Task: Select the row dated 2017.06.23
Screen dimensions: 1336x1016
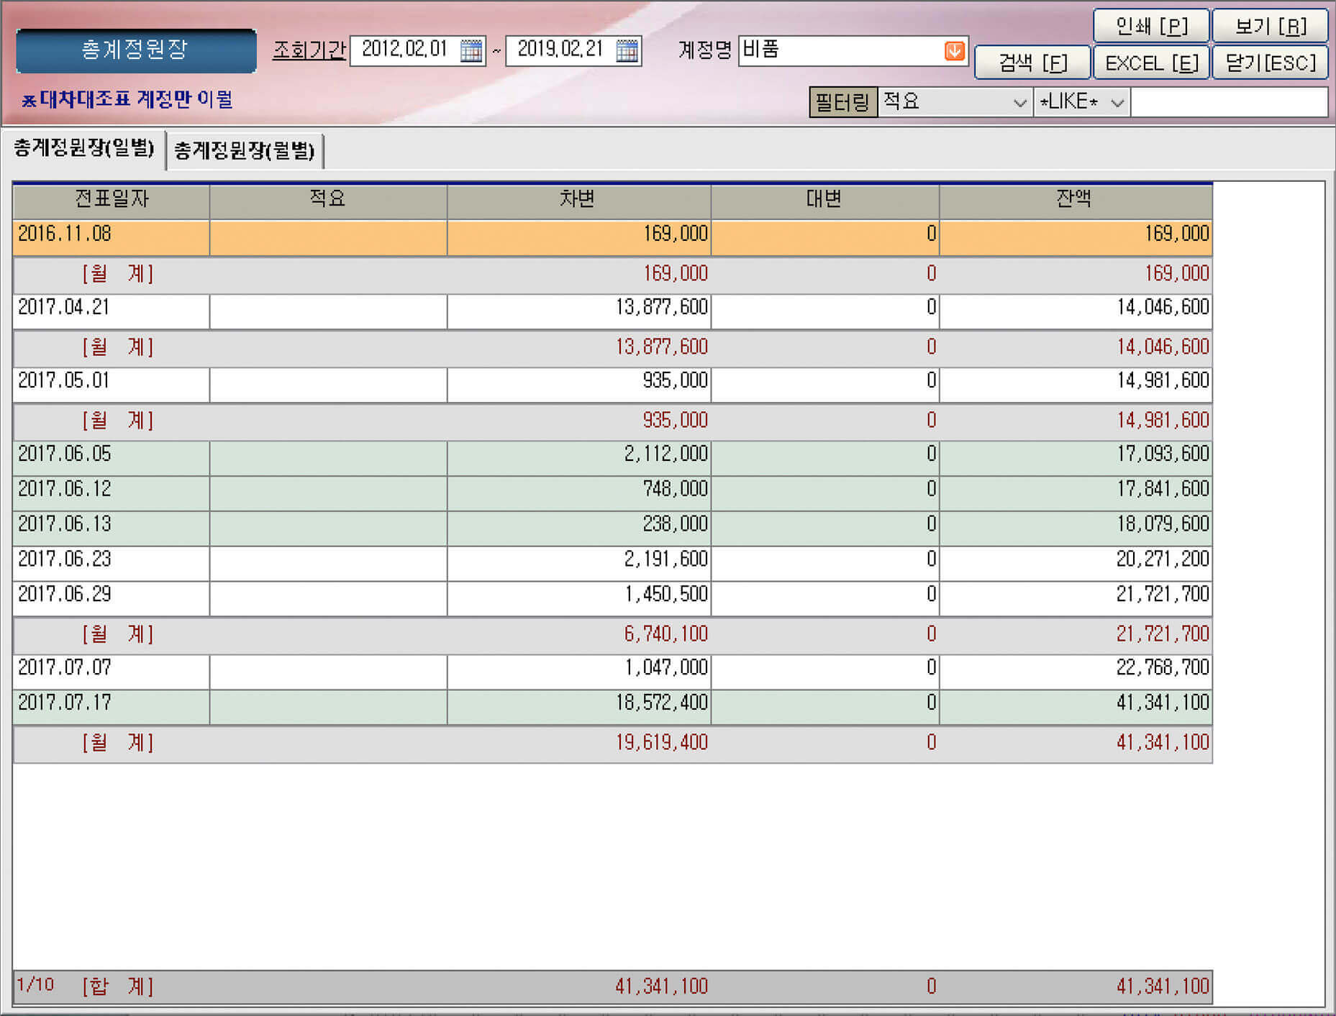Action: tap(612, 564)
